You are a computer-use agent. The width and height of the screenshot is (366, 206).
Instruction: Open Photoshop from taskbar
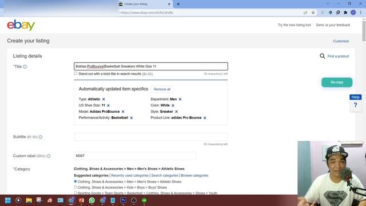point(124,200)
